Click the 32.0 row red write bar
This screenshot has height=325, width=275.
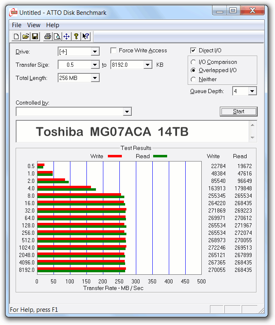(x=82, y=209)
